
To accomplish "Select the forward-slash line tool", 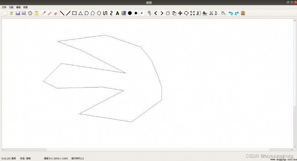I will pos(68,13).
